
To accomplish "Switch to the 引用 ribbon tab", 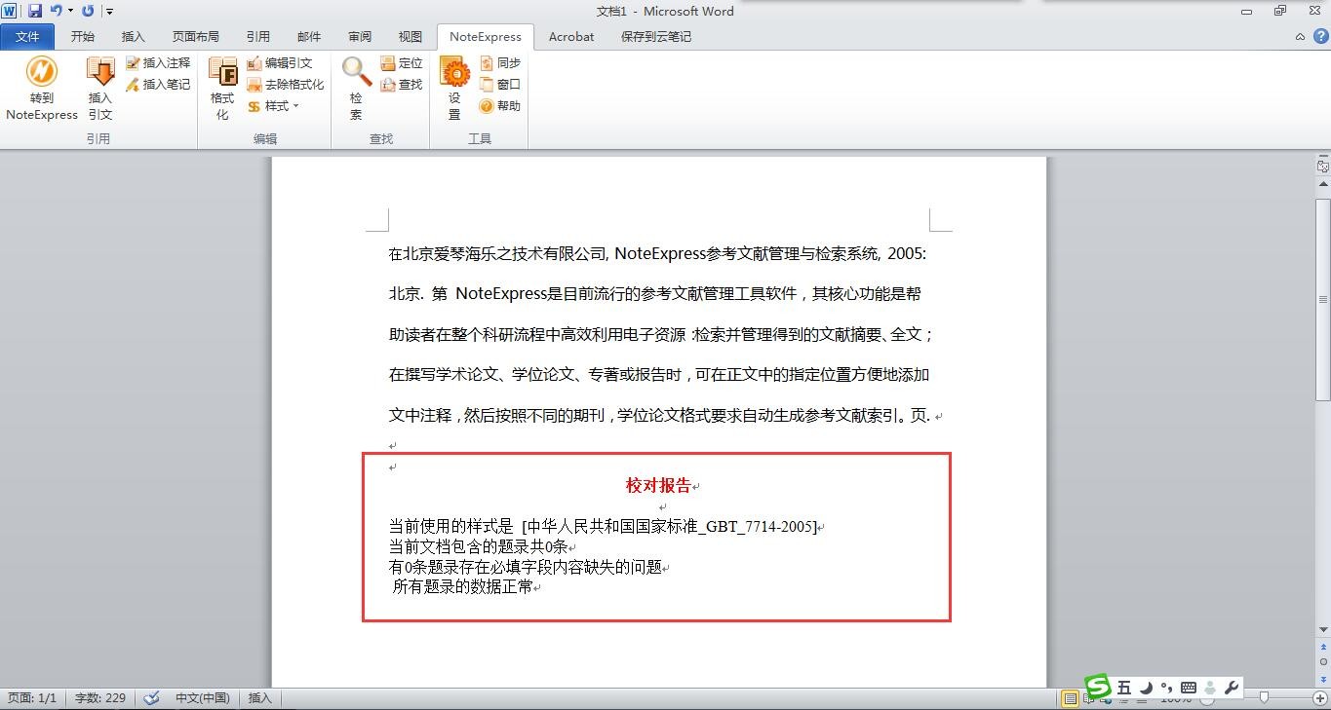I will click(x=258, y=36).
